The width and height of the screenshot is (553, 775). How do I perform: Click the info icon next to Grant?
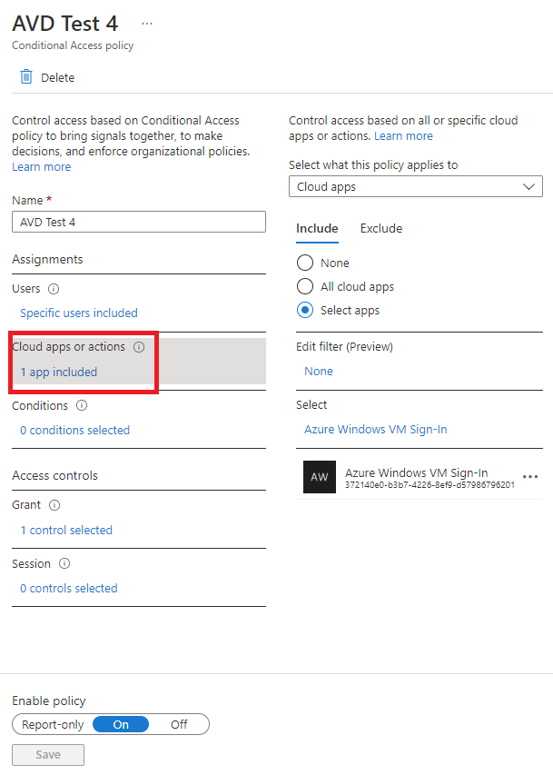(x=54, y=505)
